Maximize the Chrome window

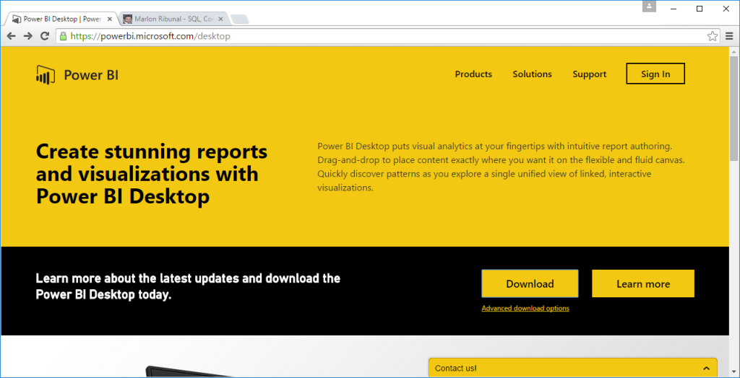(x=700, y=9)
